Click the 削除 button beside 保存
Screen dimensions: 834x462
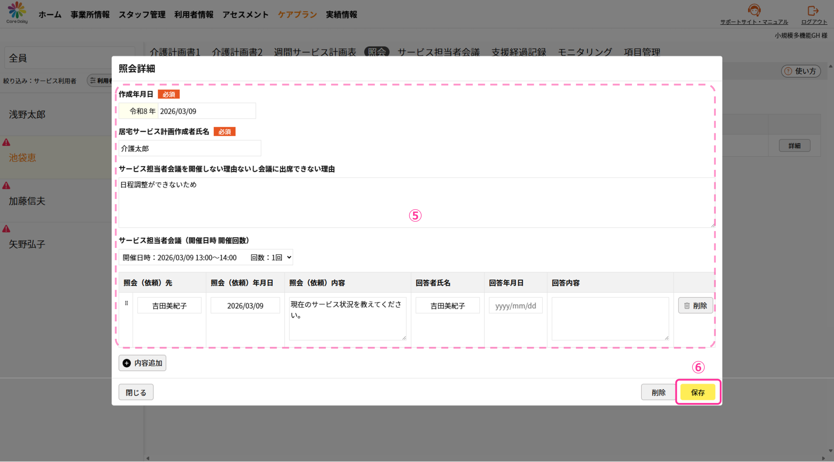coord(658,393)
